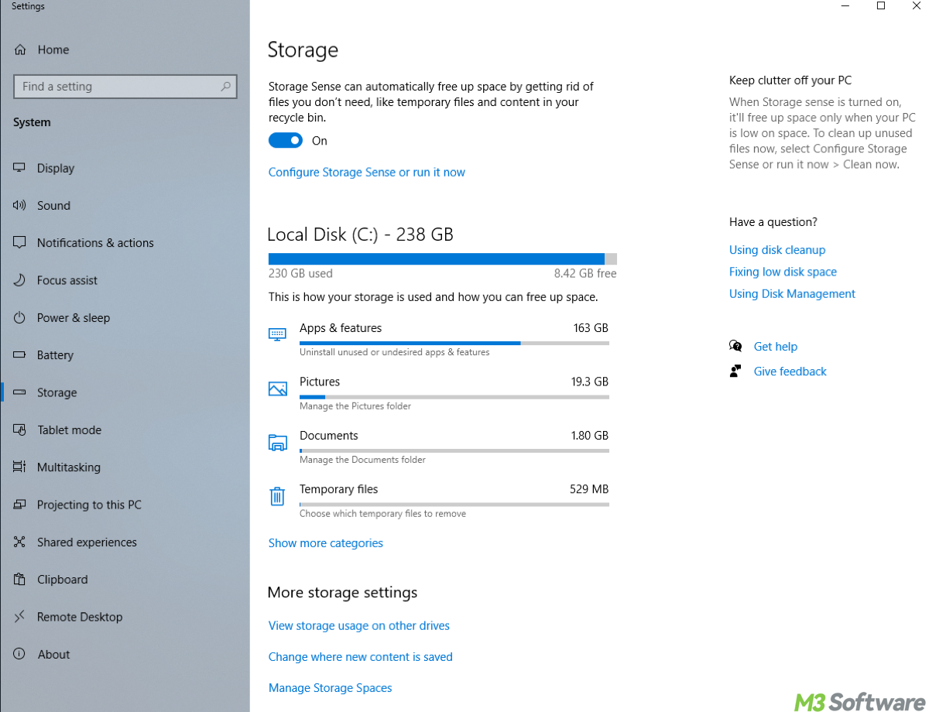The width and height of the screenshot is (929, 712).
Task: Click the Home icon in sidebar
Action: click(x=20, y=50)
